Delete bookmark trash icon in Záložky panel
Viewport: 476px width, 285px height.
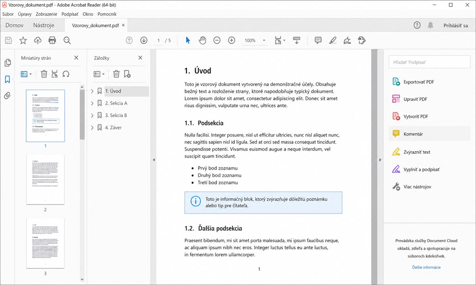coord(116,74)
